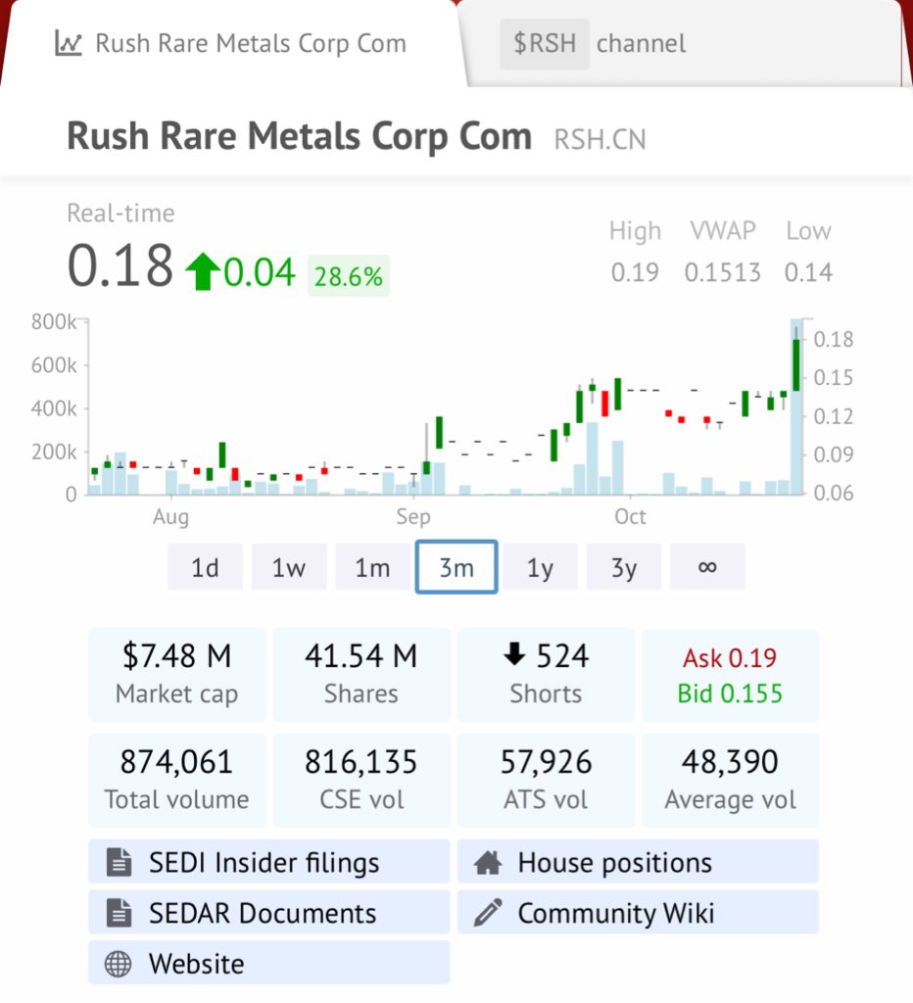Image resolution: width=913 pixels, height=1003 pixels.
Task: Click the 48,390 Average vol tile
Action: 730,781
